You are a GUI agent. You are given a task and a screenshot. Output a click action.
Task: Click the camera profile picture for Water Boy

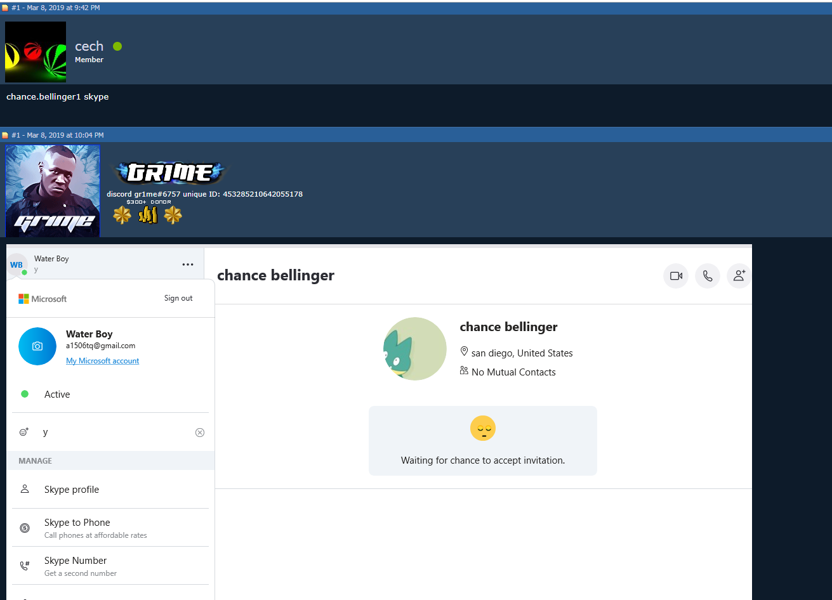37,346
